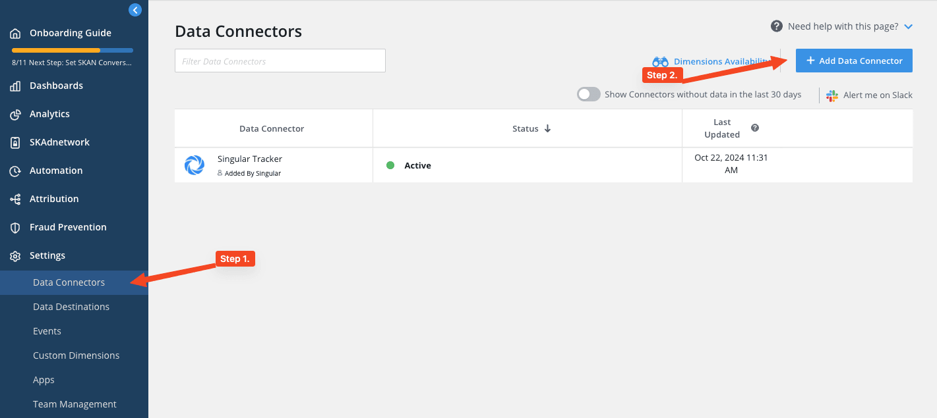The height and width of the screenshot is (418, 937).
Task: Open Data Destinations in the sidebar
Action: [x=71, y=307]
